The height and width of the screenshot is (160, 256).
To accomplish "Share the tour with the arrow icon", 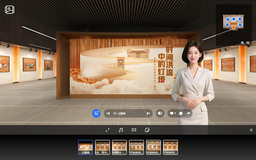I will click(188, 113).
